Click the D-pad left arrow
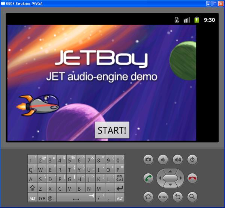The width and height of the screenshot is (225, 208). [160, 178]
